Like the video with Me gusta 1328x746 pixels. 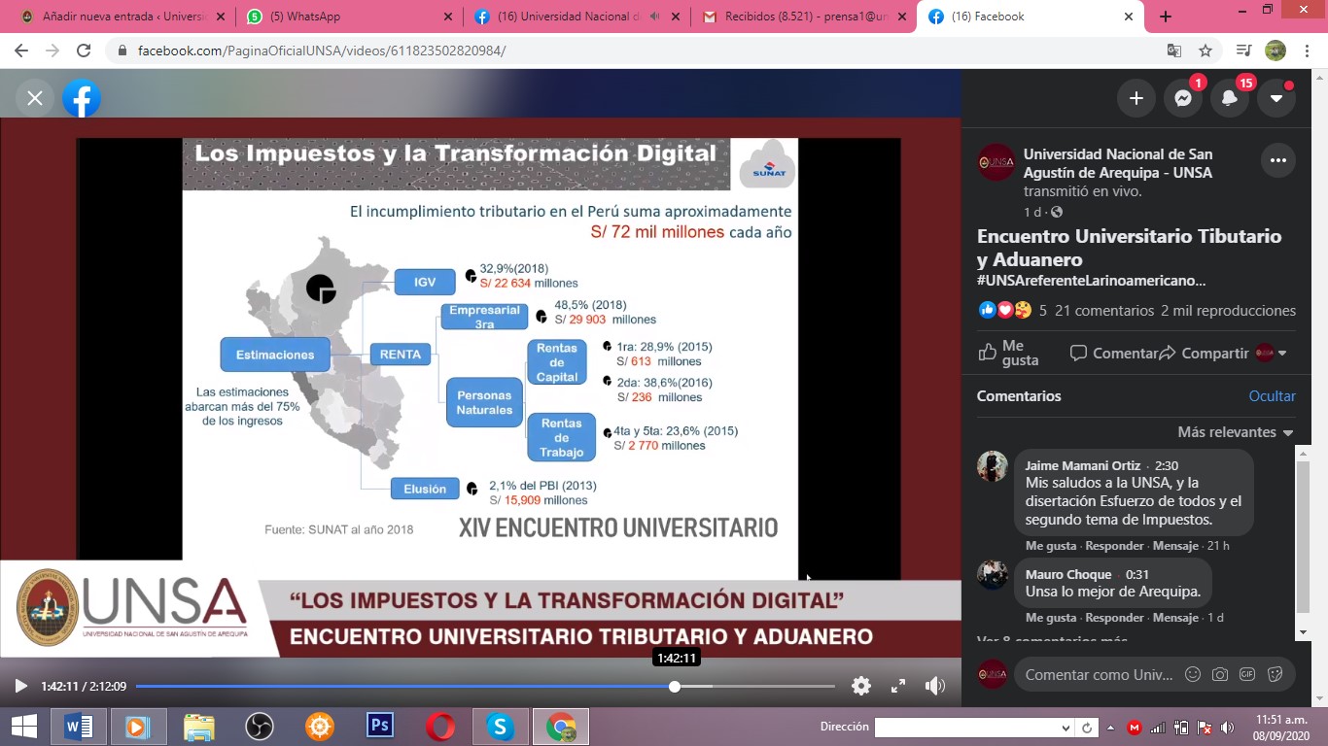1008,353
